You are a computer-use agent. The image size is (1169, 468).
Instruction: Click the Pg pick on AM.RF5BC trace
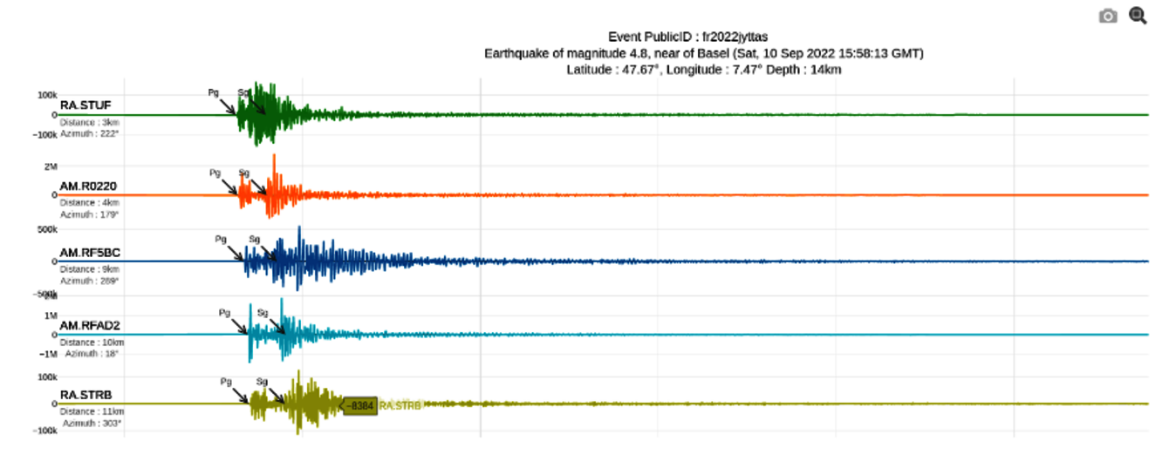pyautogui.click(x=235, y=252)
